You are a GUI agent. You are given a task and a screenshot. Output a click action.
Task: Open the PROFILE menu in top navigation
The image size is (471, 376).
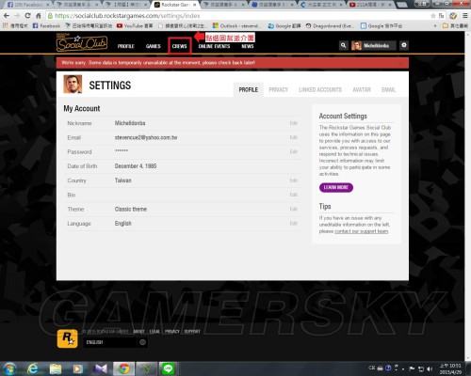(x=125, y=46)
